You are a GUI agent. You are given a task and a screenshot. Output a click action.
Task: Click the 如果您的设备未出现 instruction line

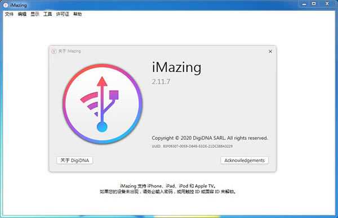[x=168, y=192]
